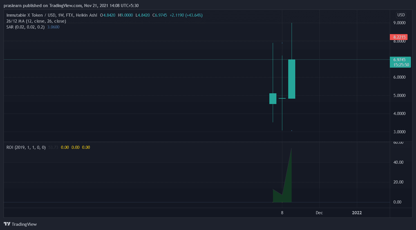
Task: Click the TradingView logo icon
Action: 7,224
